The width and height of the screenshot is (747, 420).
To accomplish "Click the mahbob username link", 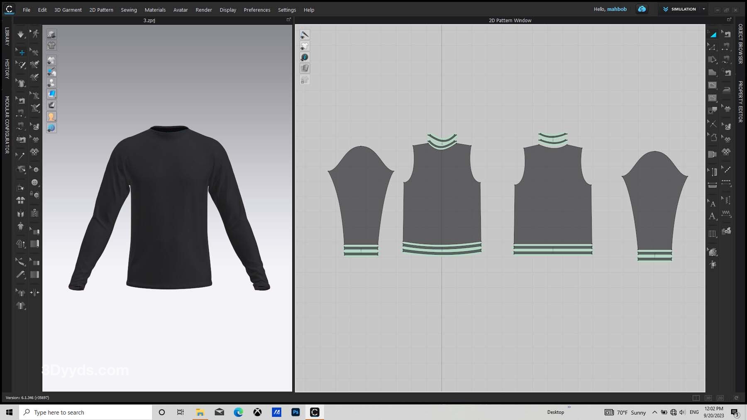I will (617, 9).
